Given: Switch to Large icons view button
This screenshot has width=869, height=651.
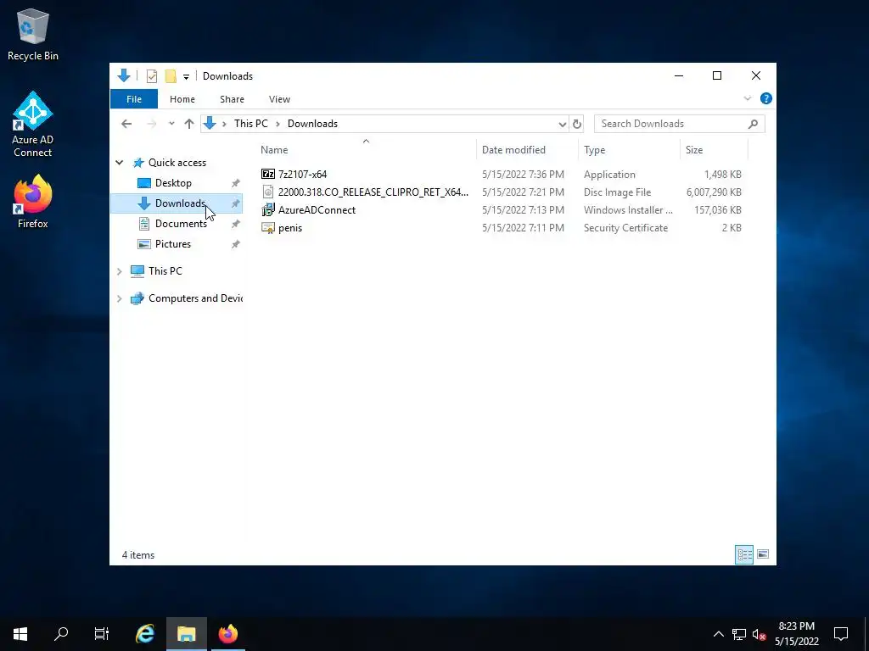Looking at the screenshot, I should pos(763,554).
